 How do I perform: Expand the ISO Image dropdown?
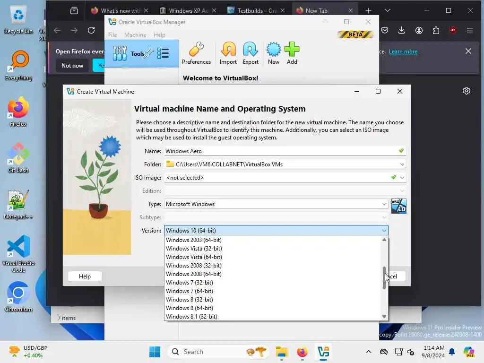click(x=402, y=178)
